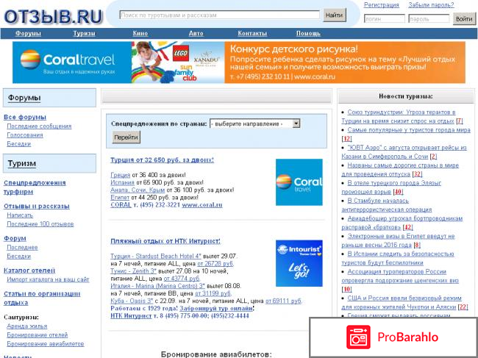Open the Регистрация link
Screen dimensions: 478x358
click(382, 5)
